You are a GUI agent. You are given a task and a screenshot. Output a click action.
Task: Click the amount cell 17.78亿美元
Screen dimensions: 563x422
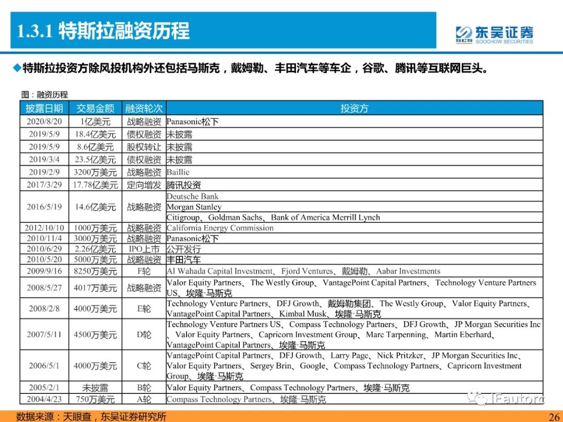(x=95, y=185)
